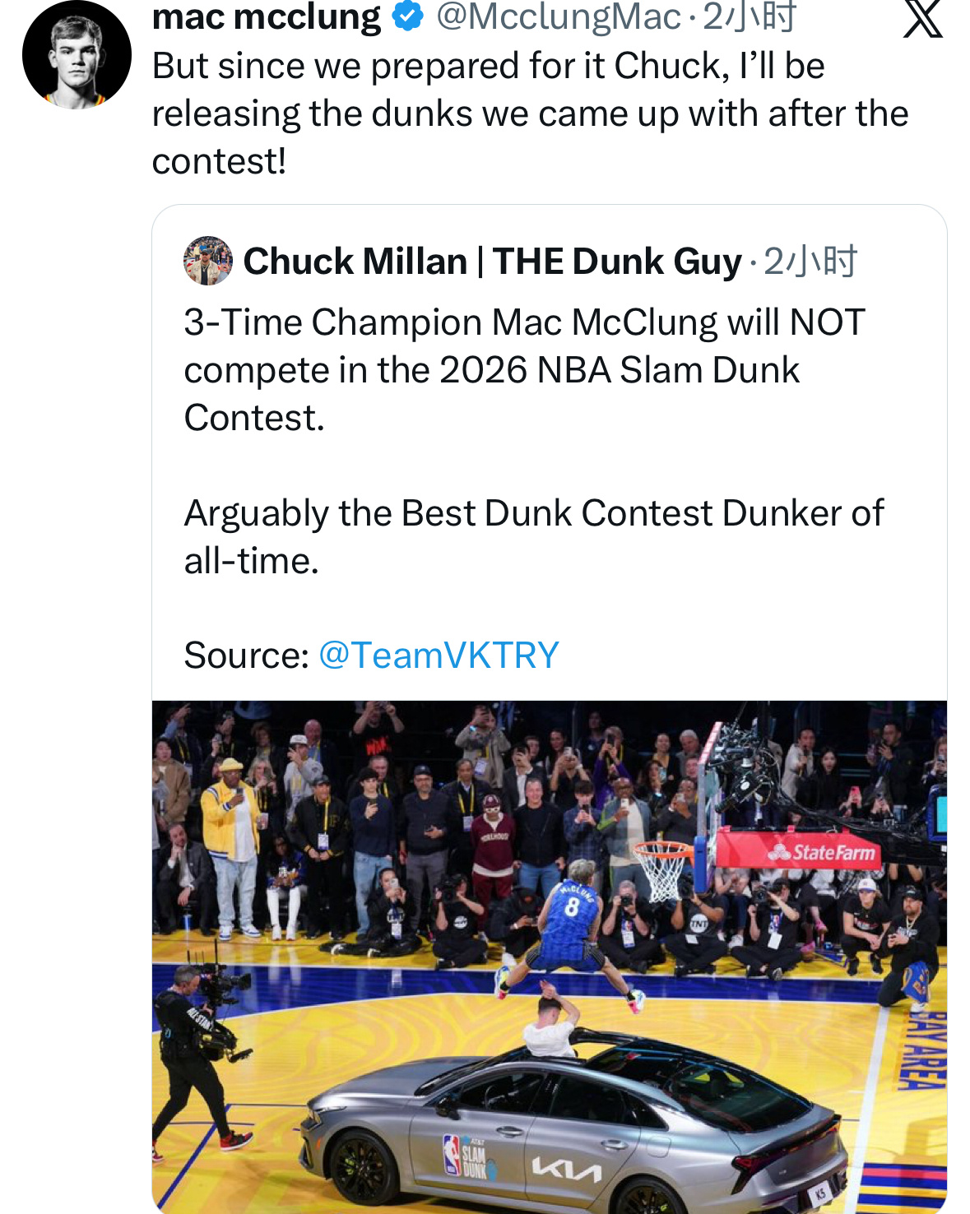Click the @McclungMac handle

(x=558, y=16)
